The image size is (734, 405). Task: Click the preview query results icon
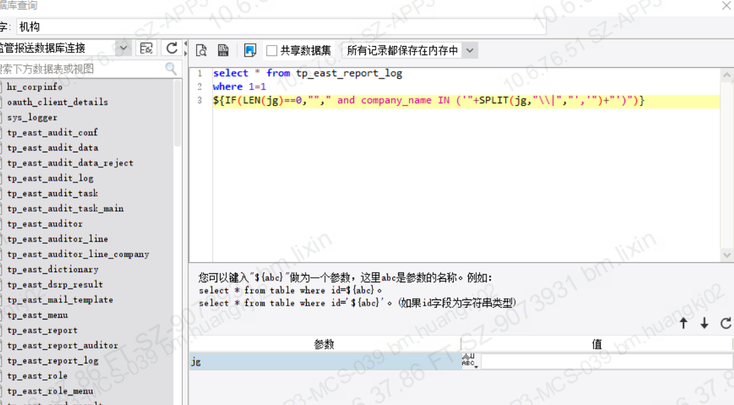point(201,50)
